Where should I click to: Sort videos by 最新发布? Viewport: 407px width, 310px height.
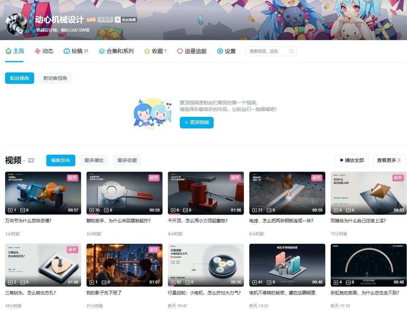tap(61, 160)
